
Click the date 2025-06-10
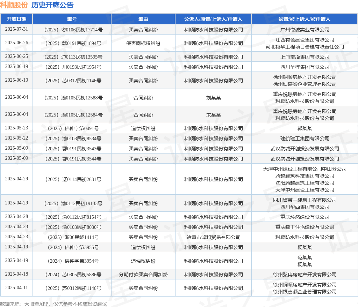click(16, 80)
